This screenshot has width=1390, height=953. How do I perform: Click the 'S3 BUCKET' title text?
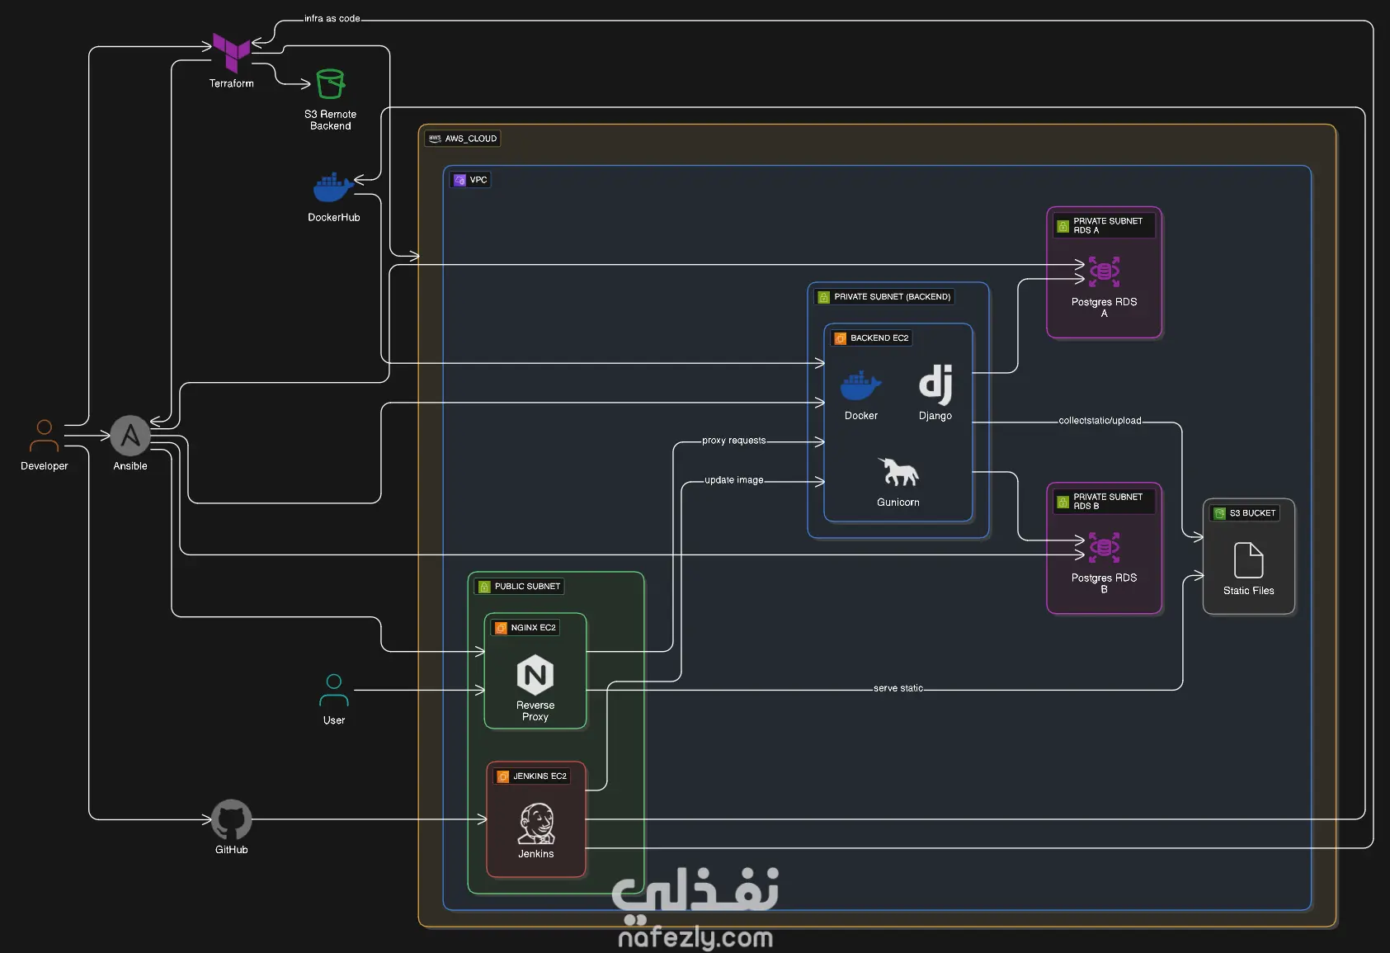(x=1252, y=513)
